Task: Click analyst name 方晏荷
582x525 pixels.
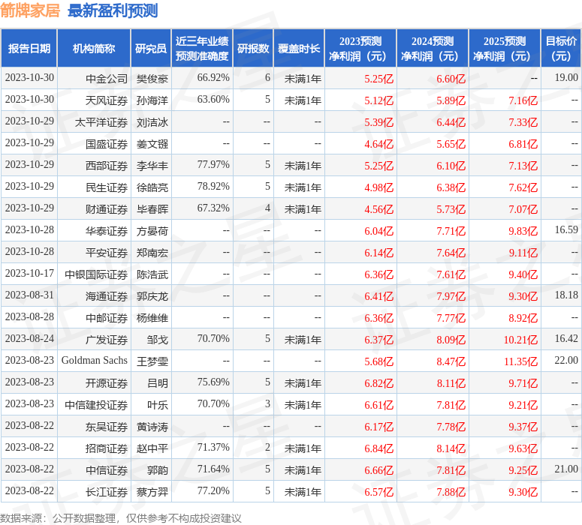Action: [152, 231]
